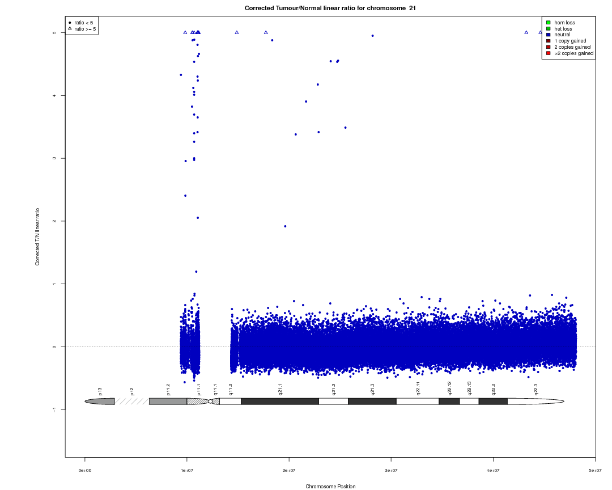This screenshot has width=612, height=490.
Task: Click the x-axis tick label 3e+07
Action: pos(391,471)
